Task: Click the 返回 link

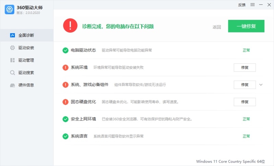Action: pos(216,27)
